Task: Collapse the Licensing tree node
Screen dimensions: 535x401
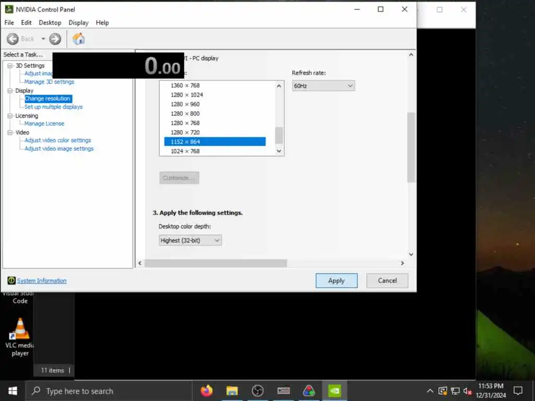Action: [x=10, y=116]
